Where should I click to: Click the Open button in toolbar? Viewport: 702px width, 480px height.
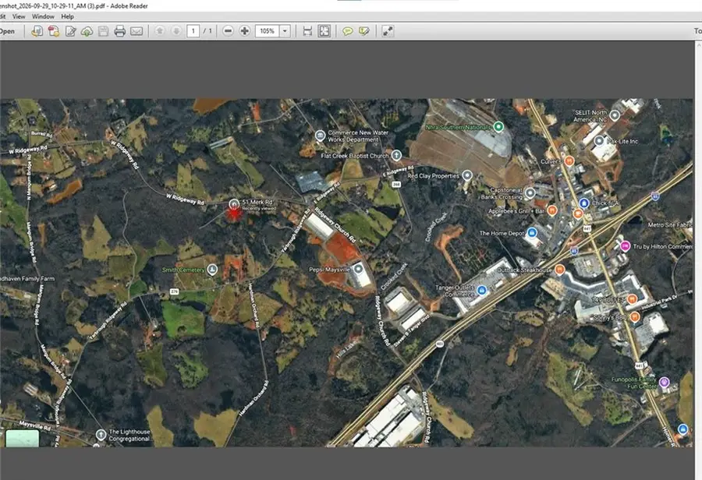click(x=7, y=31)
